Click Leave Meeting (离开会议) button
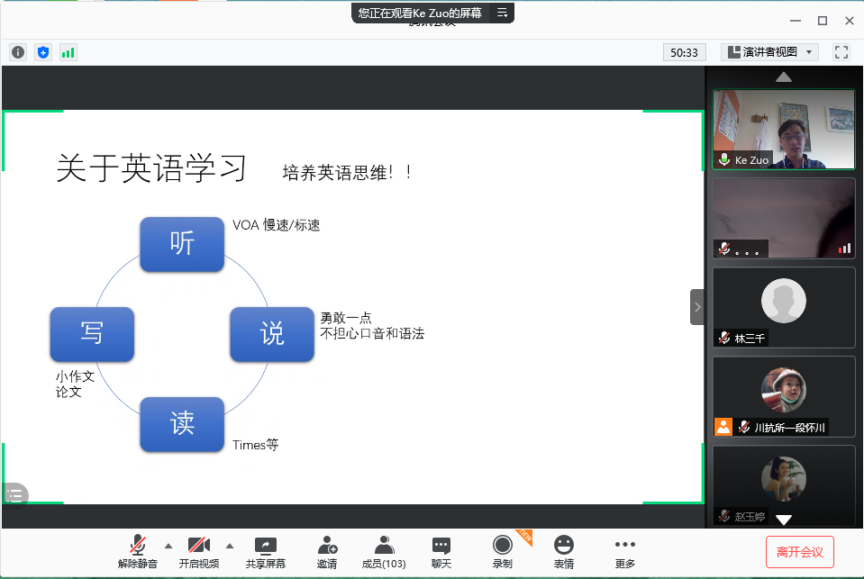 (799, 551)
